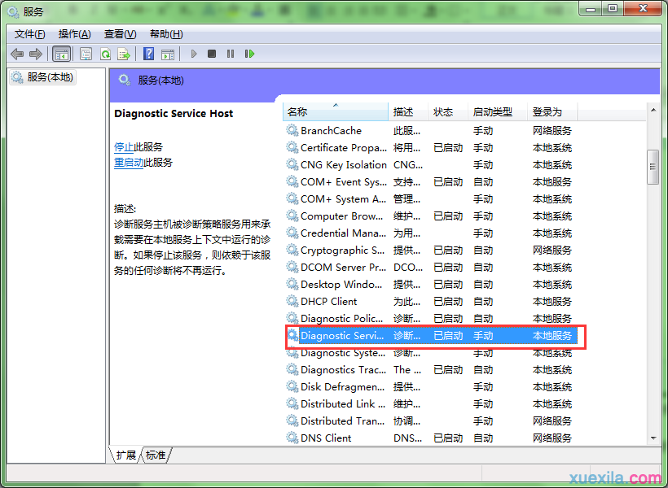The height and width of the screenshot is (488, 668).
Task: Select the Disk Defragmen... service
Action: [431, 387]
